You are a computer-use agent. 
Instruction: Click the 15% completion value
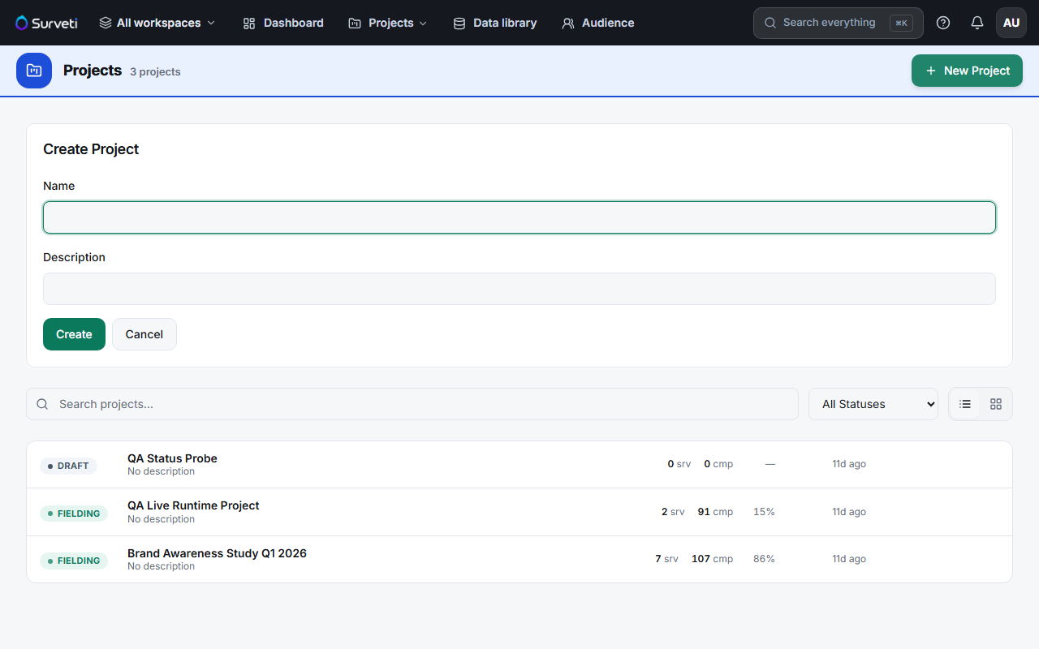pyautogui.click(x=764, y=512)
